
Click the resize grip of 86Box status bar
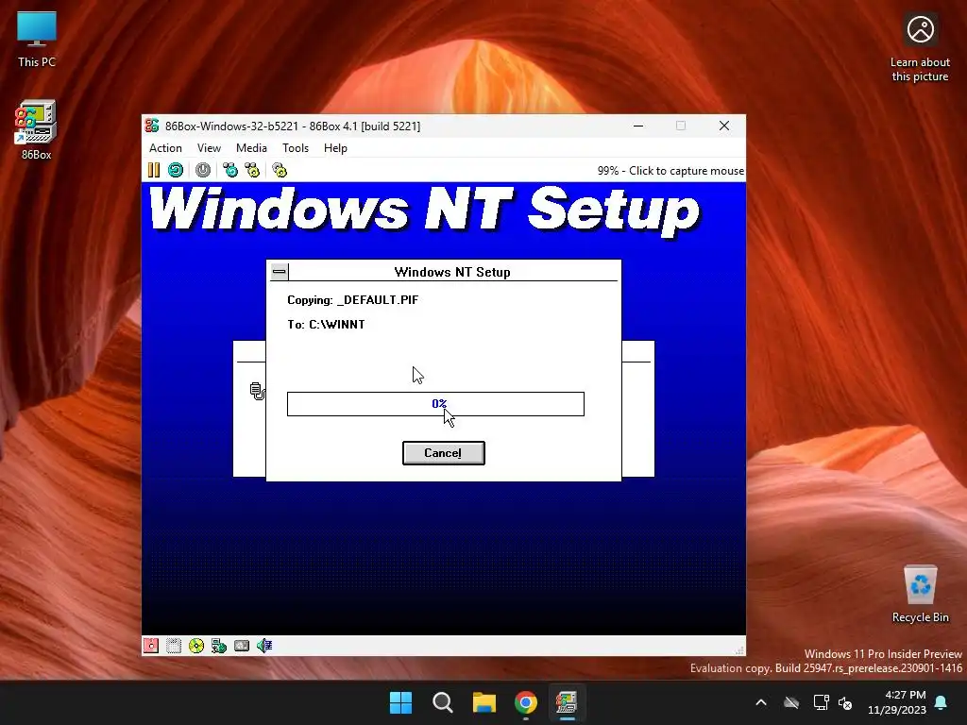pyautogui.click(x=739, y=649)
